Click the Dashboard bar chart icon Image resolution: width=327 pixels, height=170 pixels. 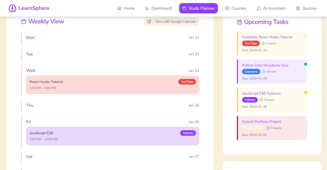147,8
